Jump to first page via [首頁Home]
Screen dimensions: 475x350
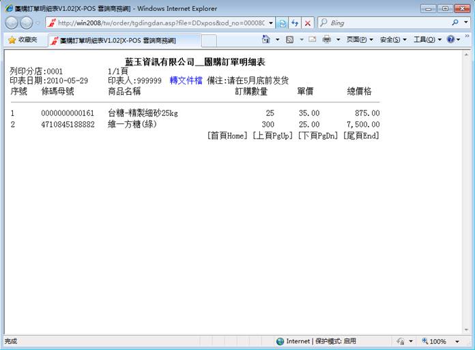pyautogui.click(x=227, y=136)
